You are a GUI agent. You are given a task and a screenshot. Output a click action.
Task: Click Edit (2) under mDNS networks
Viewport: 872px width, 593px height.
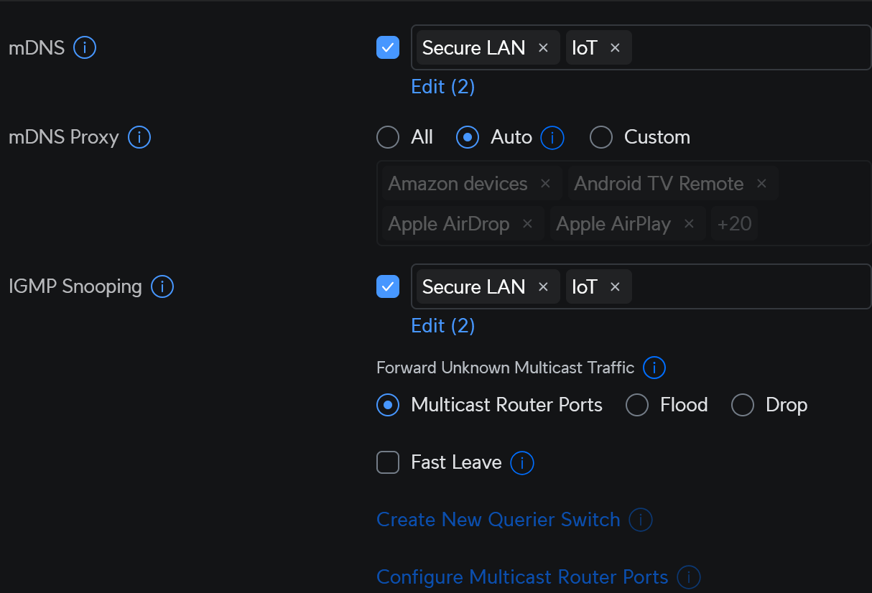(443, 87)
